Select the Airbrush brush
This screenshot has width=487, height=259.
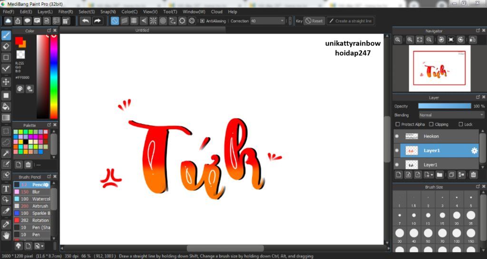click(x=32, y=206)
